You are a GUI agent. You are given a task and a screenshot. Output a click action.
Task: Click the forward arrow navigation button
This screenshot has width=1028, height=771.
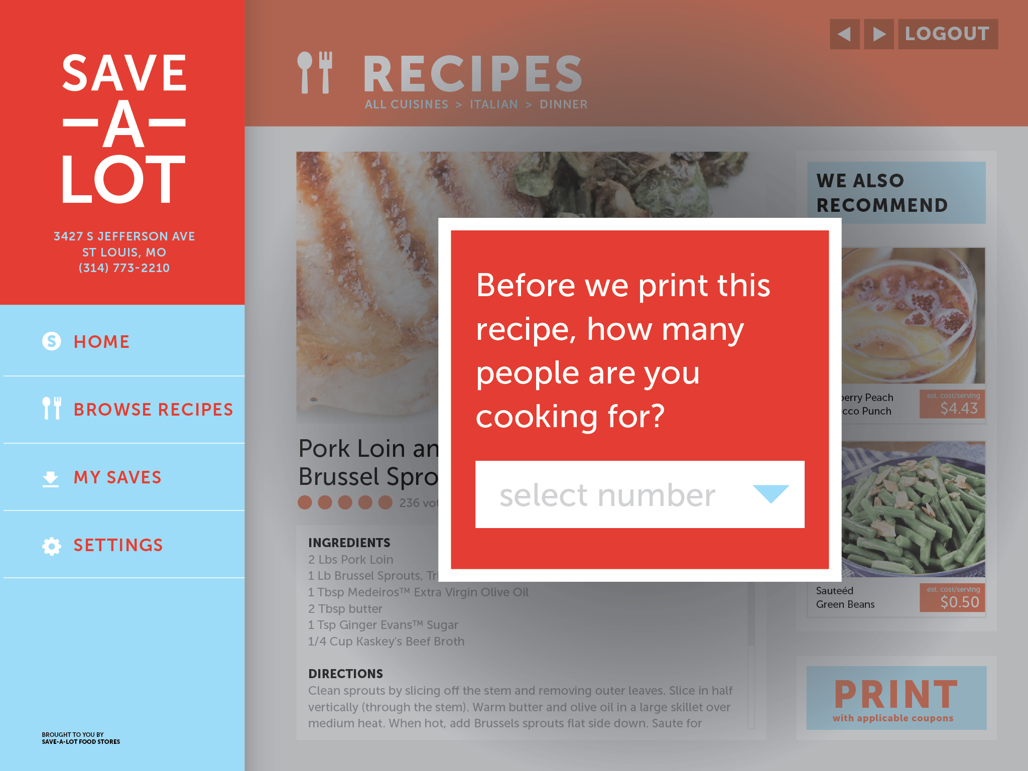[880, 33]
